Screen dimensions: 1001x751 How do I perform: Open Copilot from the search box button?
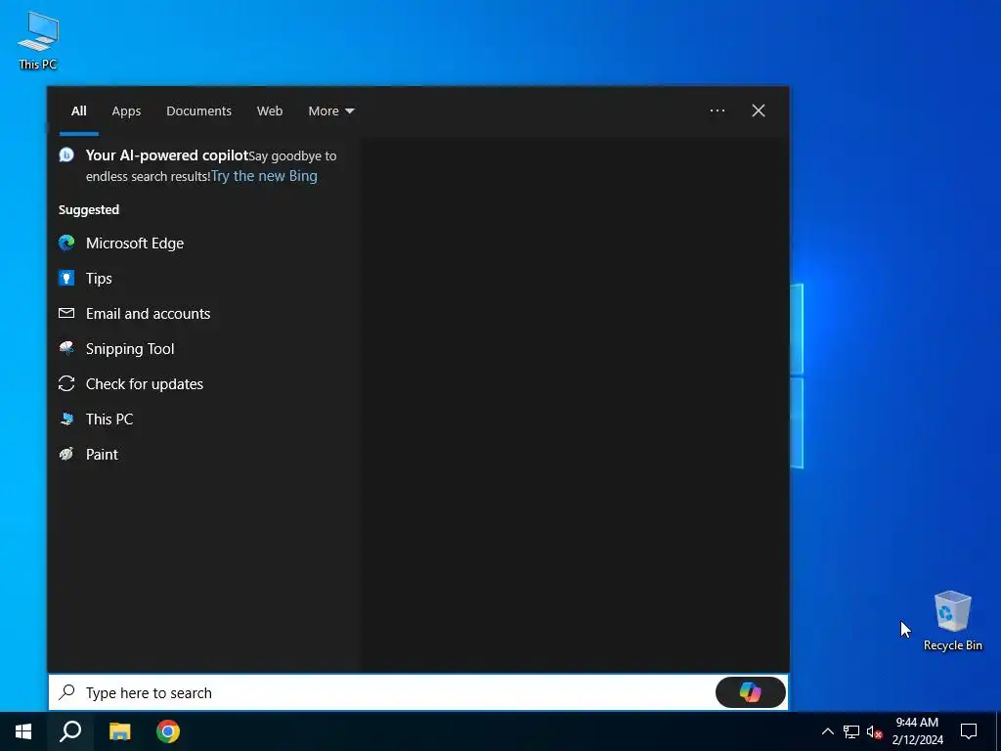(x=750, y=692)
